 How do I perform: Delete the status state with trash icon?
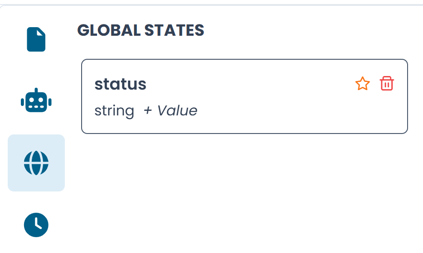[x=387, y=84]
